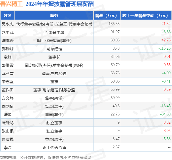This screenshot has height=160, width=172.
Task: Click salary value 135.38
Action: pyautogui.click(x=114, y=24)
